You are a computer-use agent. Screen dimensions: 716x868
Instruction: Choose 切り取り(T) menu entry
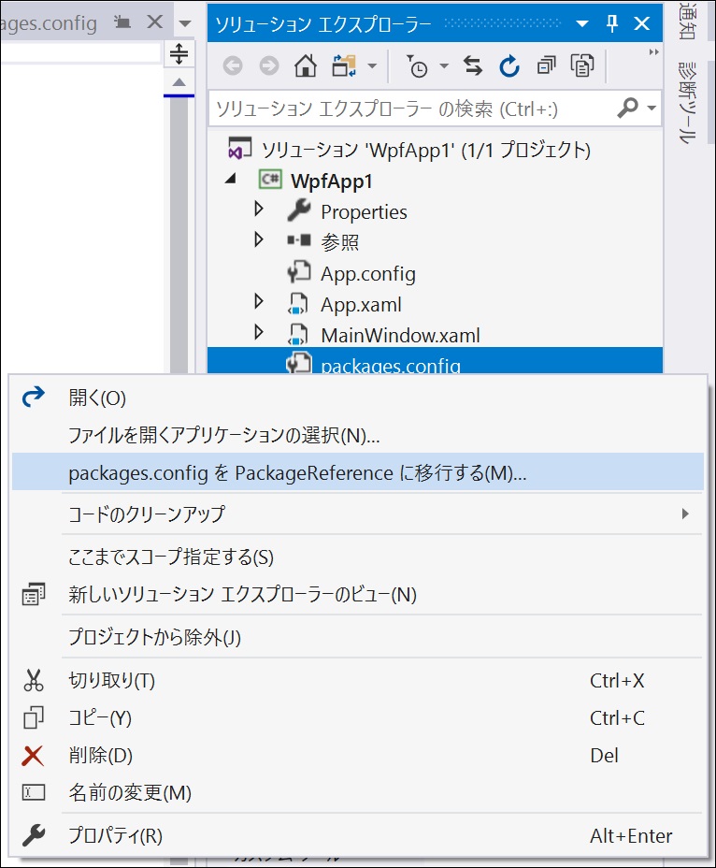tap(357, 680)
